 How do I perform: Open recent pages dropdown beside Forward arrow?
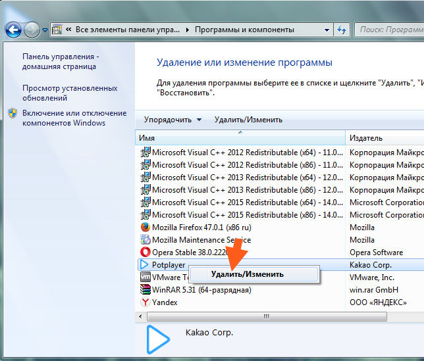pos(45,30)
